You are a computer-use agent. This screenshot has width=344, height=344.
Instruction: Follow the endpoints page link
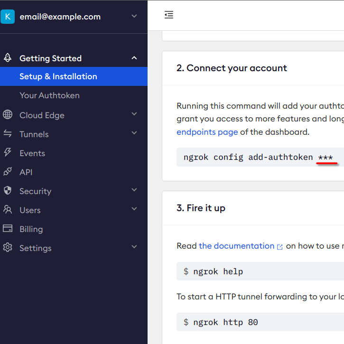207,132
